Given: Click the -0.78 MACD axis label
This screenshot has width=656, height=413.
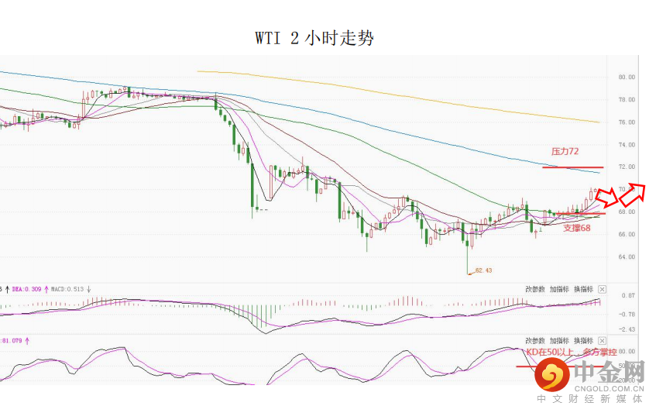Looking at the screenshot, I should (627, 315).
